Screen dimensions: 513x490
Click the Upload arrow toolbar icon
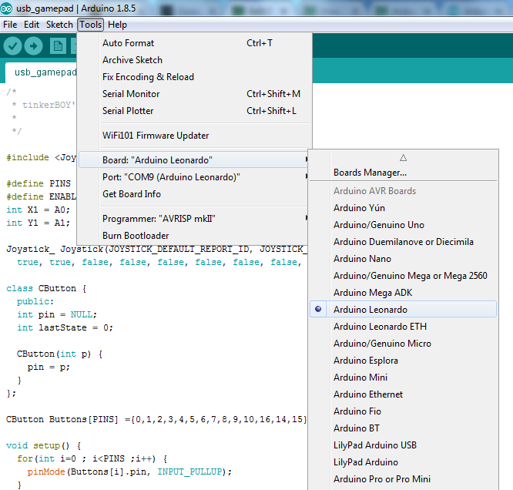point(33,45)
